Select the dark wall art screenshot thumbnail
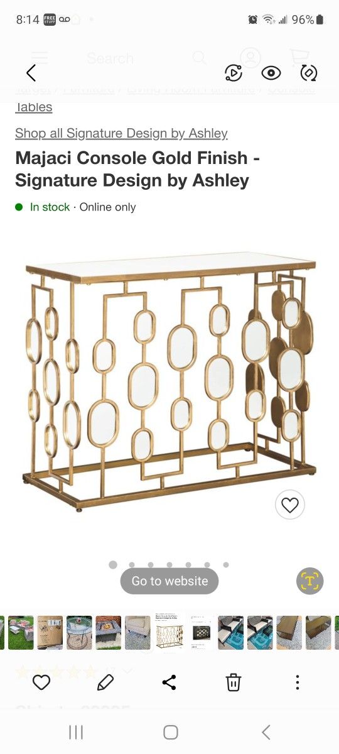 pos(201,632)
